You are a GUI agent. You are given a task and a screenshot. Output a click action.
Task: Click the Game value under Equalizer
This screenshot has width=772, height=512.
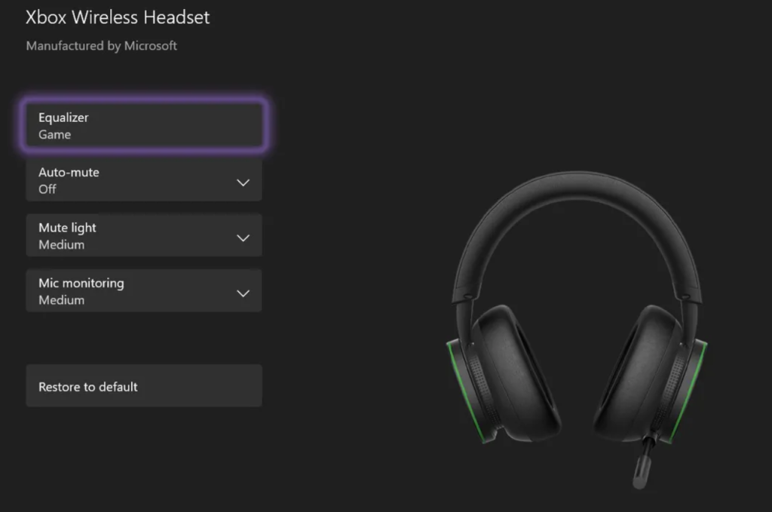click(54, 134)
